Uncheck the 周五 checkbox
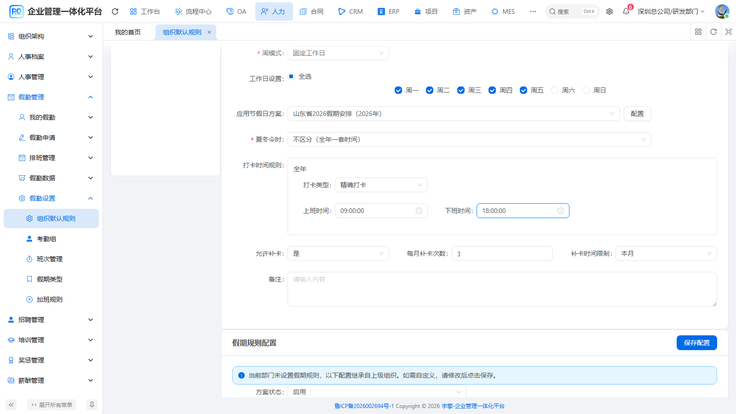Screen dimensions: 736x414 [523, 90]
